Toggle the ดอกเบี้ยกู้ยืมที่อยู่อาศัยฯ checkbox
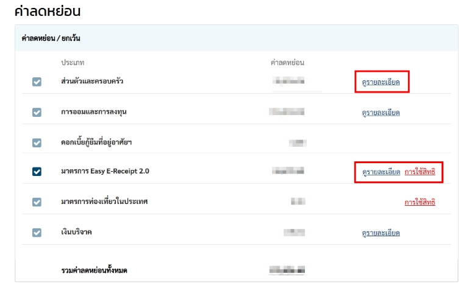 click(37, 142)
